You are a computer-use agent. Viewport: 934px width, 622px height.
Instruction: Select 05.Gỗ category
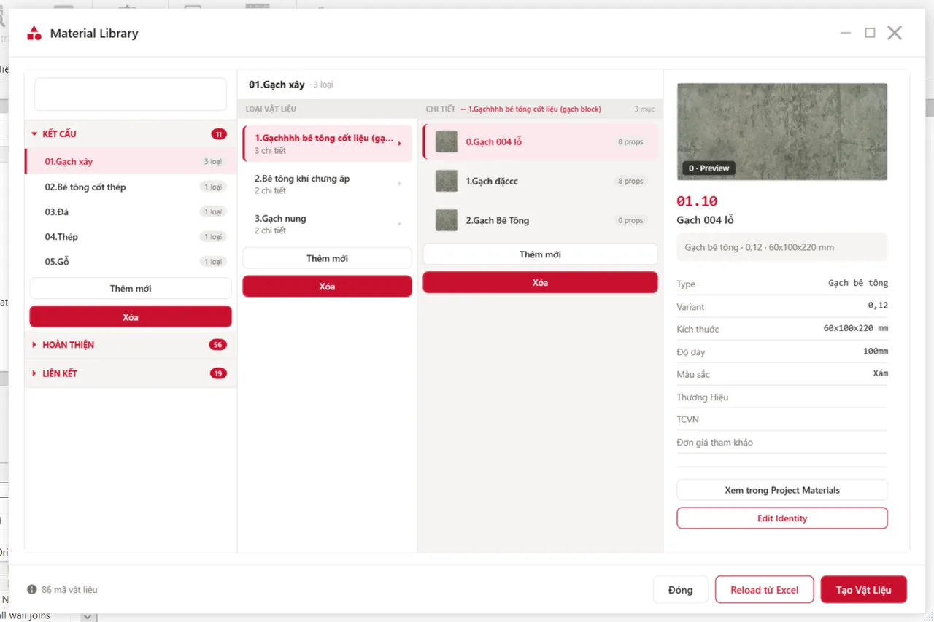(131, 261)
